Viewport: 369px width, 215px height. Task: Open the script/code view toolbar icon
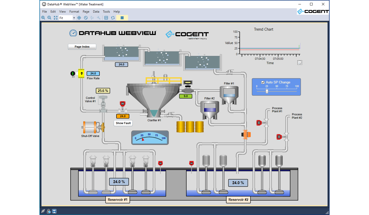pos(106,18)
